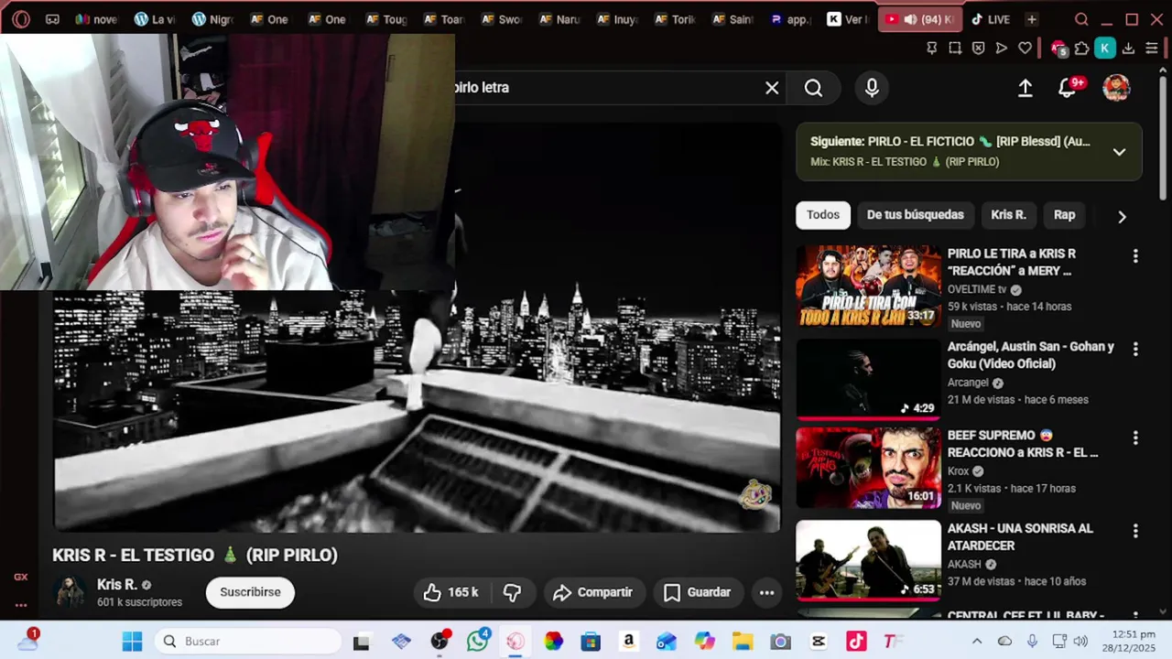The height and width of the screenshot is (659, 1172).
Task: Open OBS Studio from the taskbar
Action: tap(439, 642)
